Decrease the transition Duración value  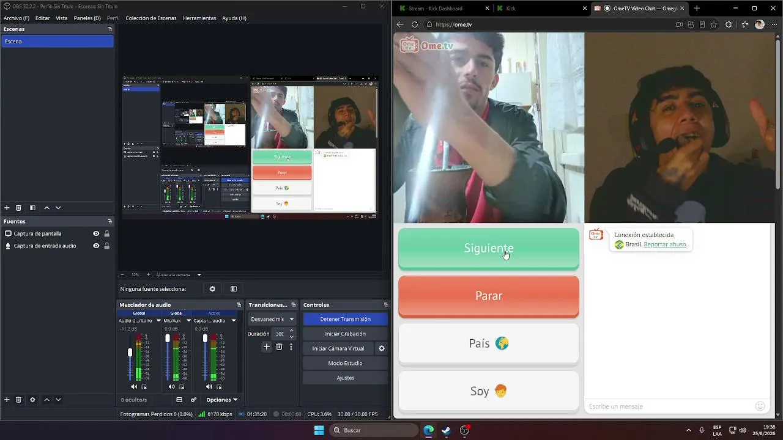[291, 337]
